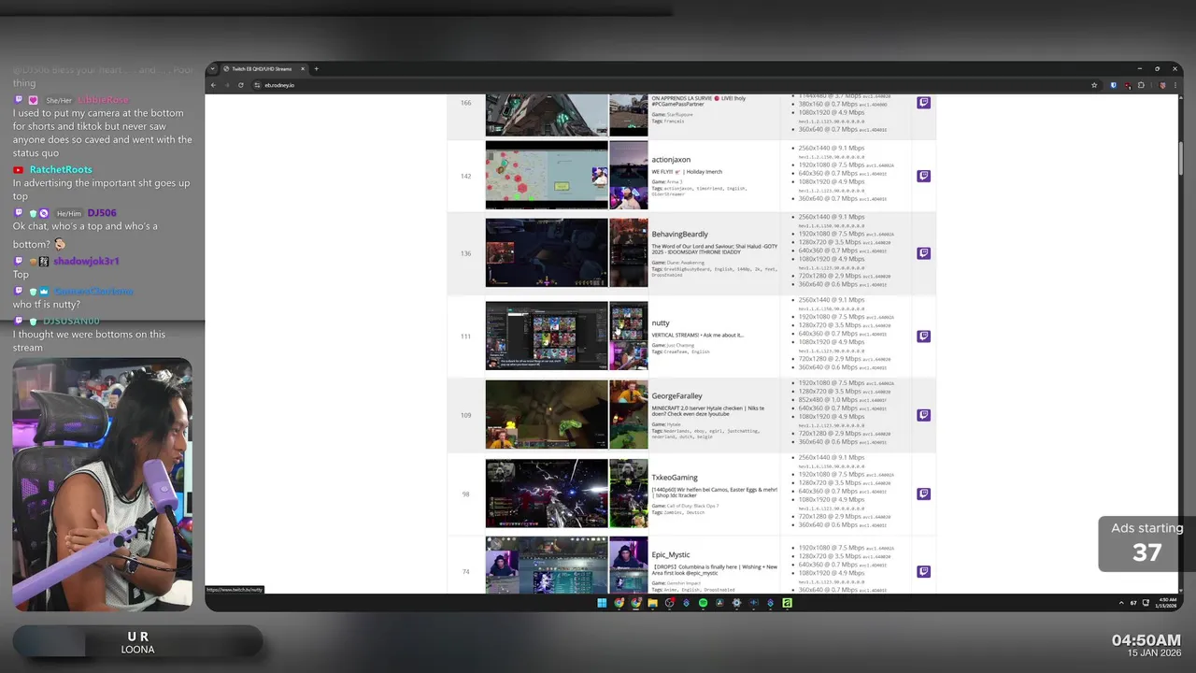Select the Twitch EB QHD/UHD Streams tab
The height and width of the screenshot is (673, 1196).
263,68
